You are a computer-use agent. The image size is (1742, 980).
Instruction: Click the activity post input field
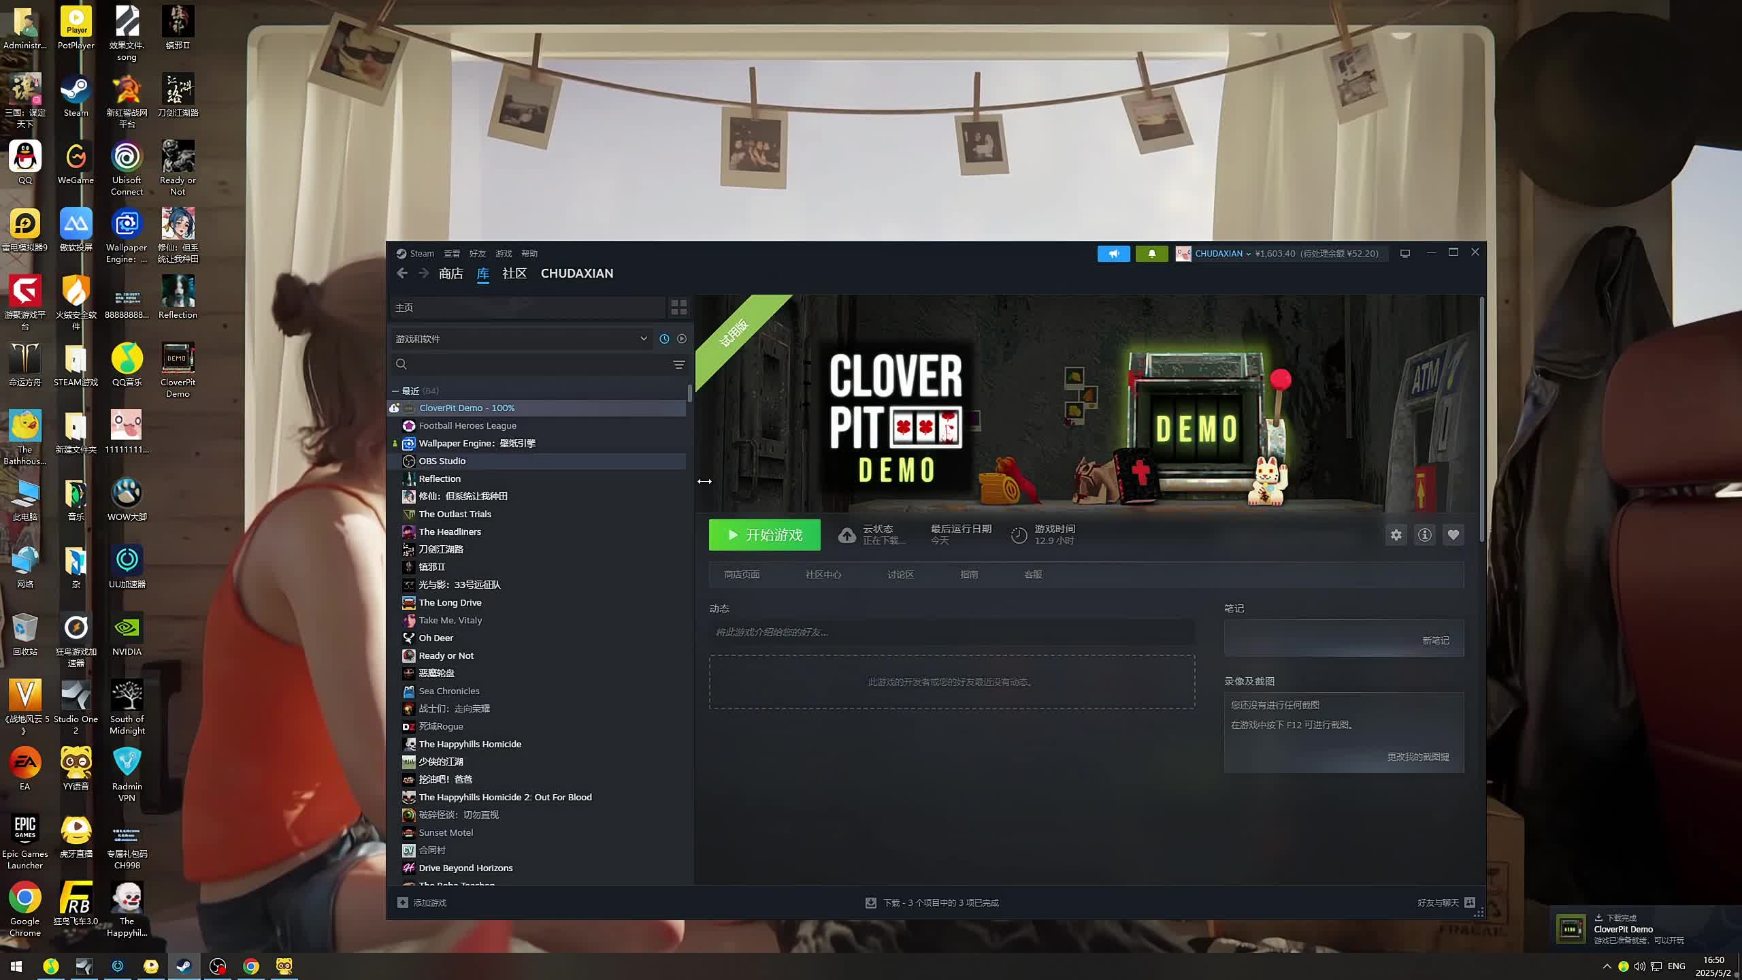951,632
